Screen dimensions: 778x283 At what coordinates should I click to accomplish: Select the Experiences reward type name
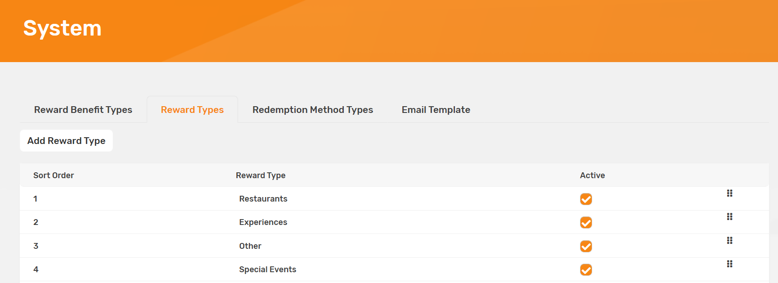tap(263, 222)
